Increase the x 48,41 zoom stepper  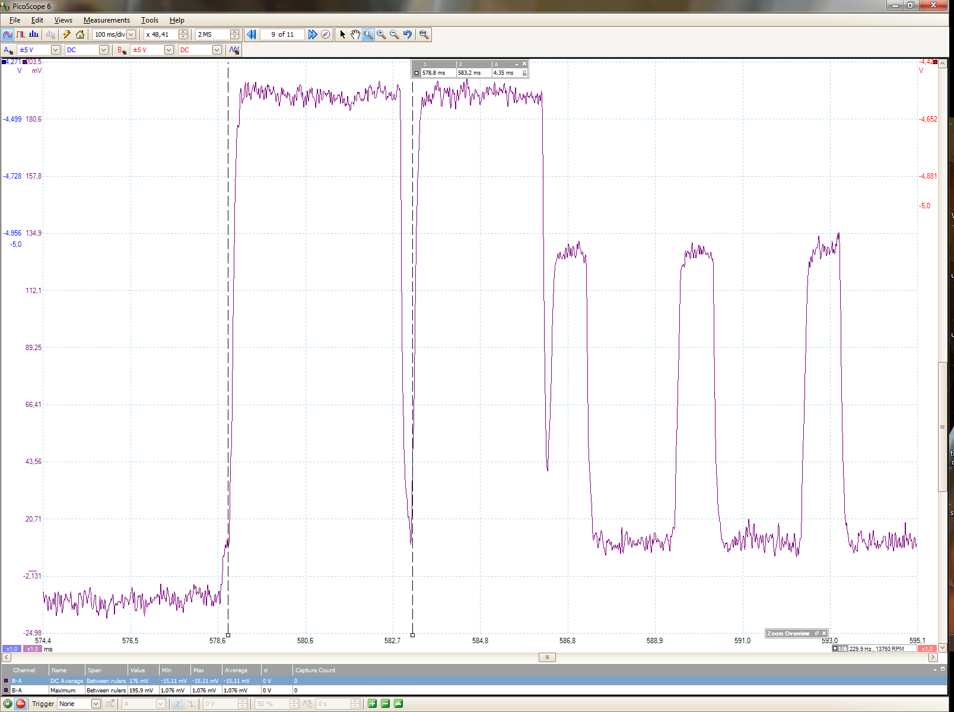(183, 32)
